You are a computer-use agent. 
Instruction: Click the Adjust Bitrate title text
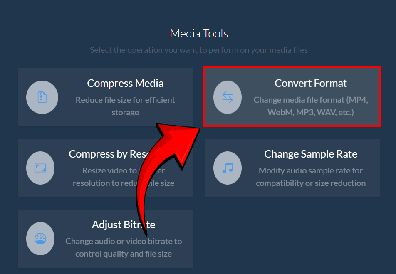[x=123, y=225]
